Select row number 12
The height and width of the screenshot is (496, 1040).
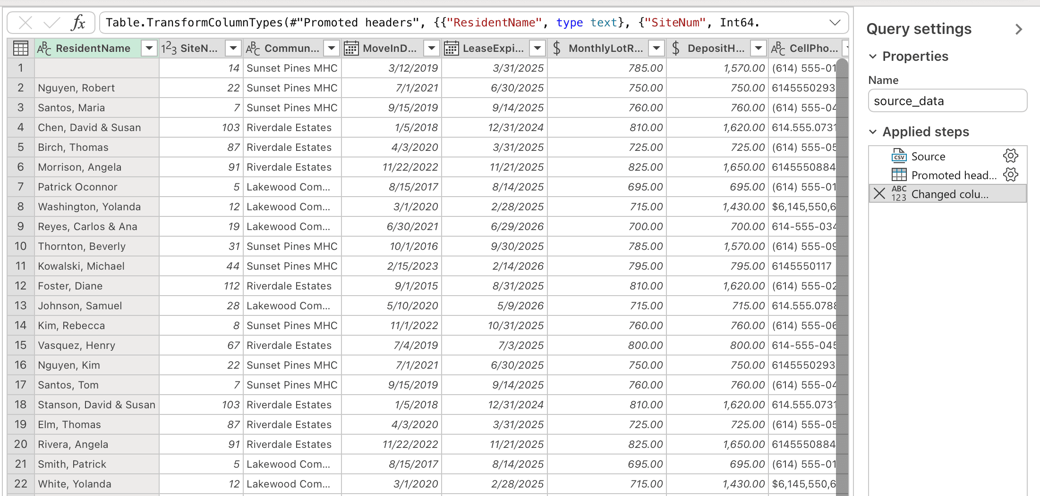point(21,286)
